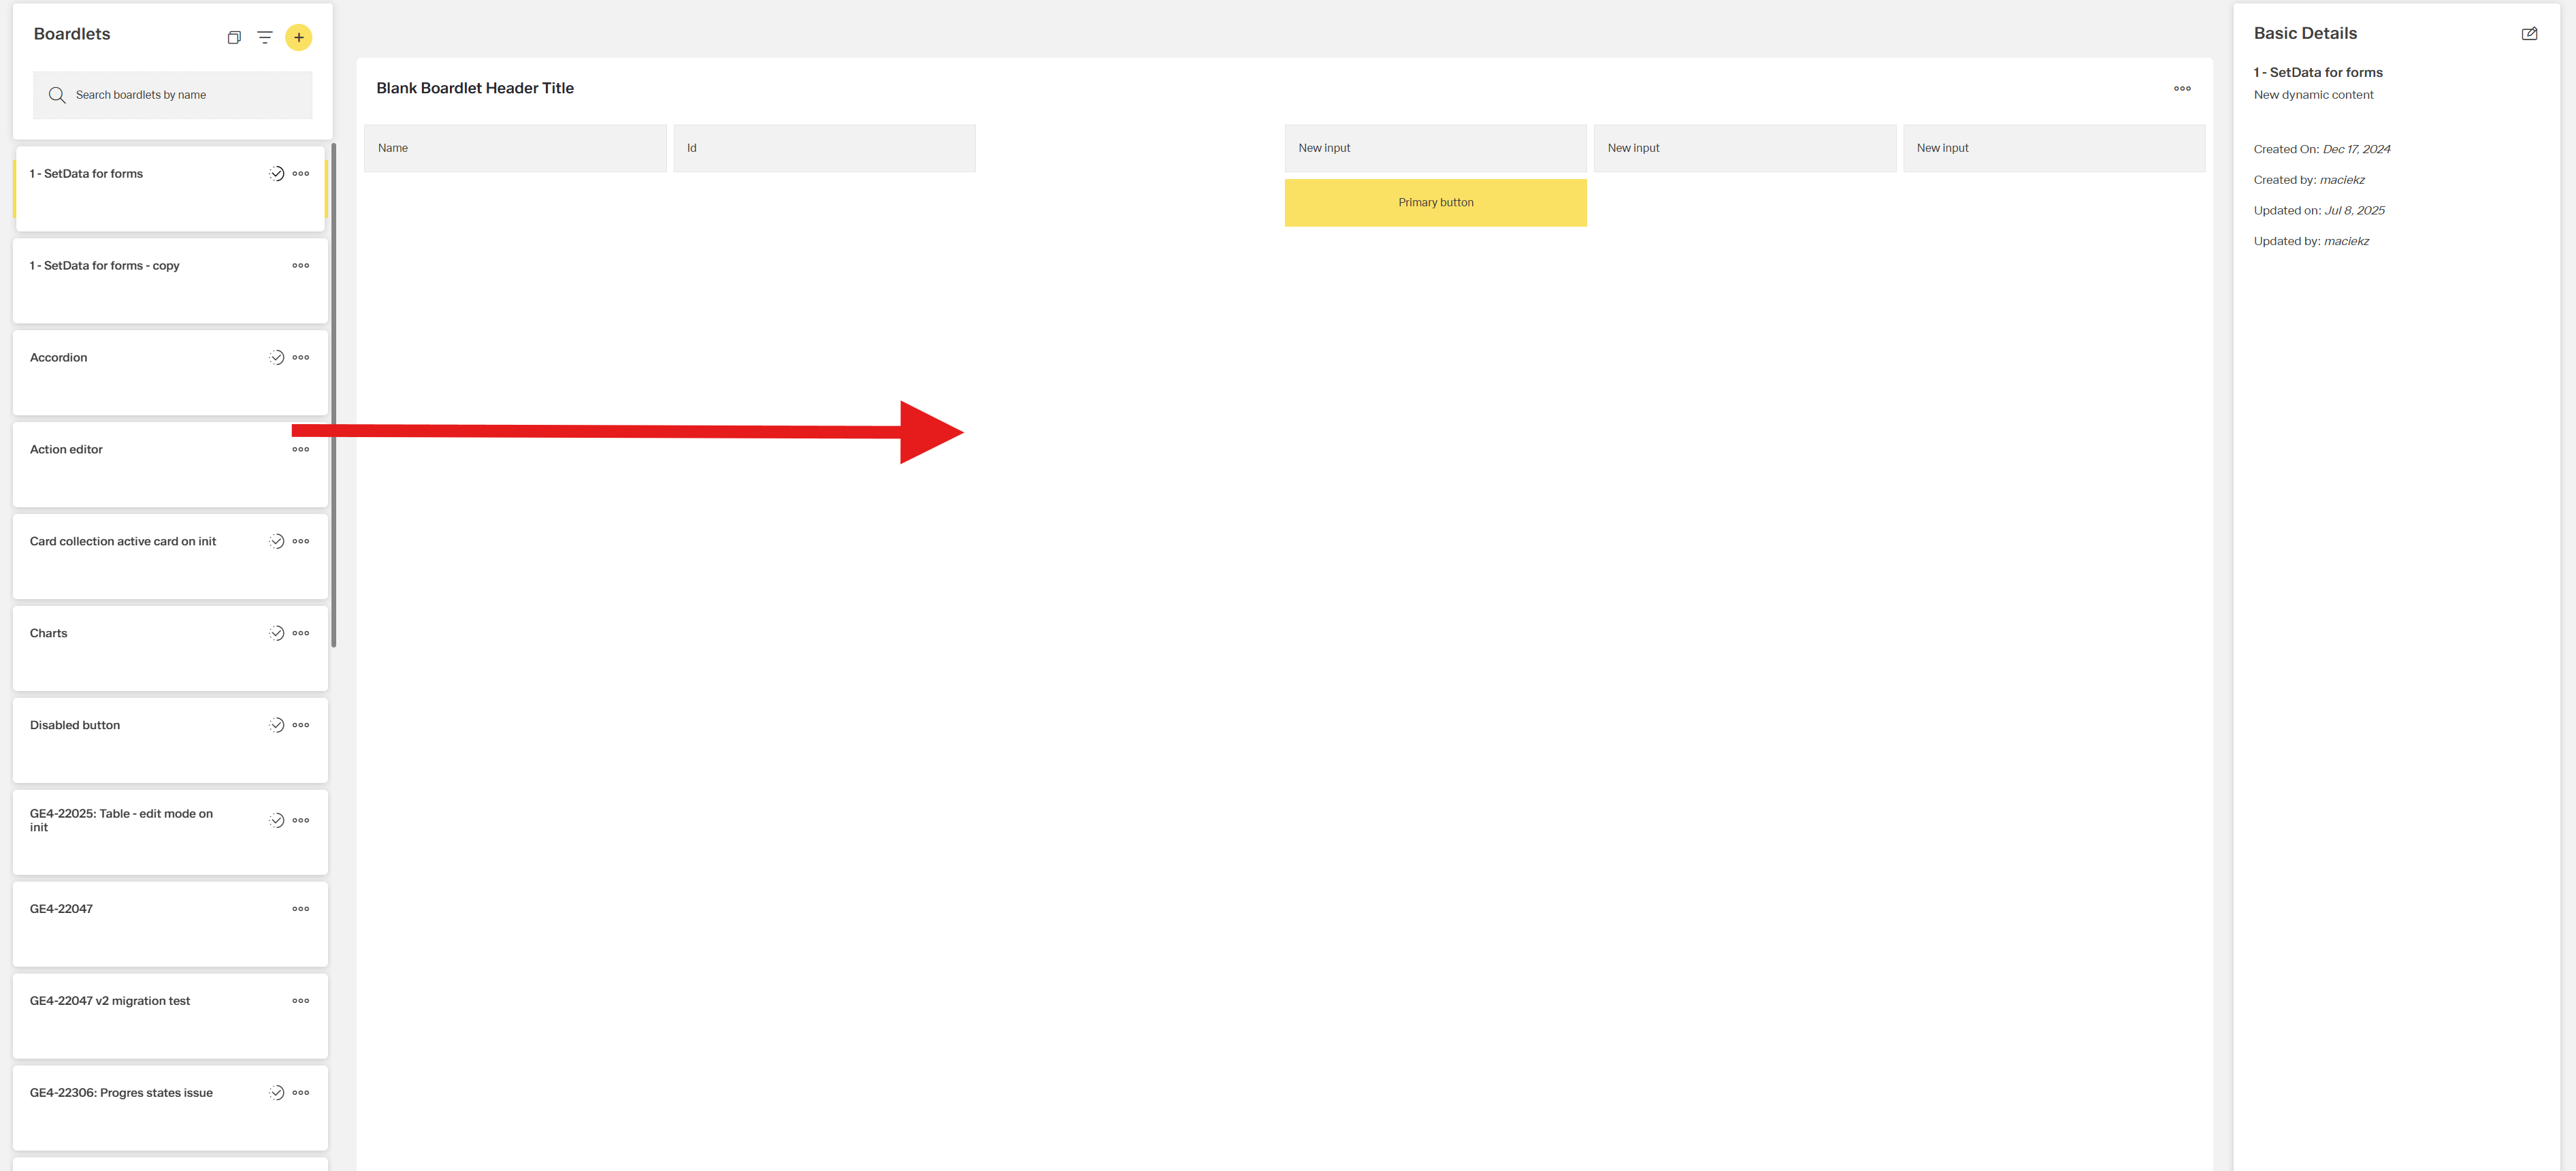Click the yellow Primary button
This screenshot has width=2576, height=1171.
click(x=1435, y=202)
